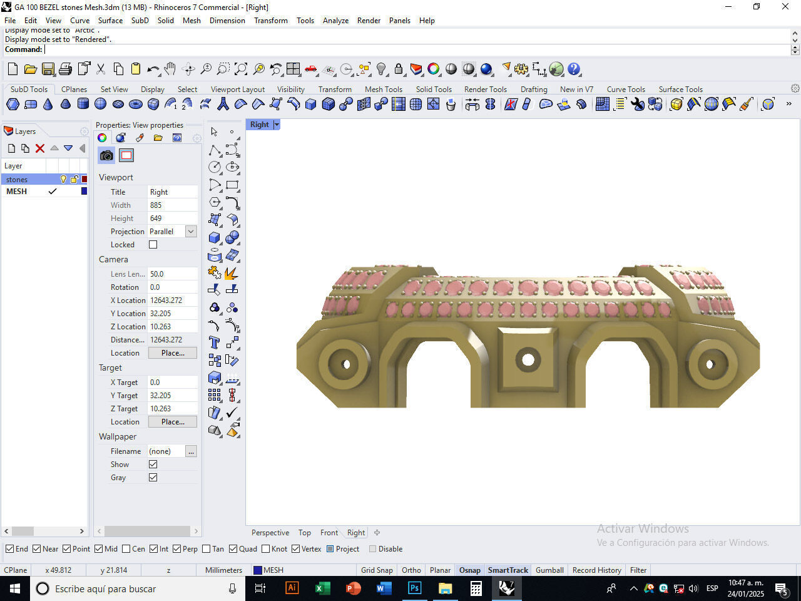Click the four-viewport layout icon
Viewport: 801px width, 601px height.
[x=293, y=69]
